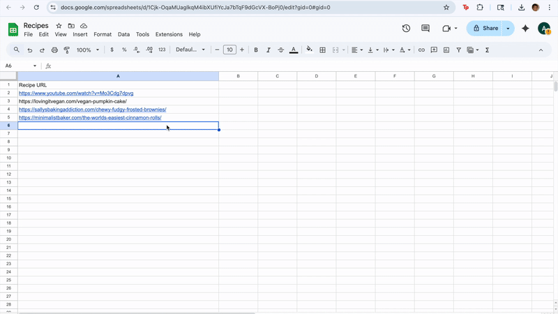Open the zoom 100% dropdown
Screen dimensions: 558x314
[88, 50]
